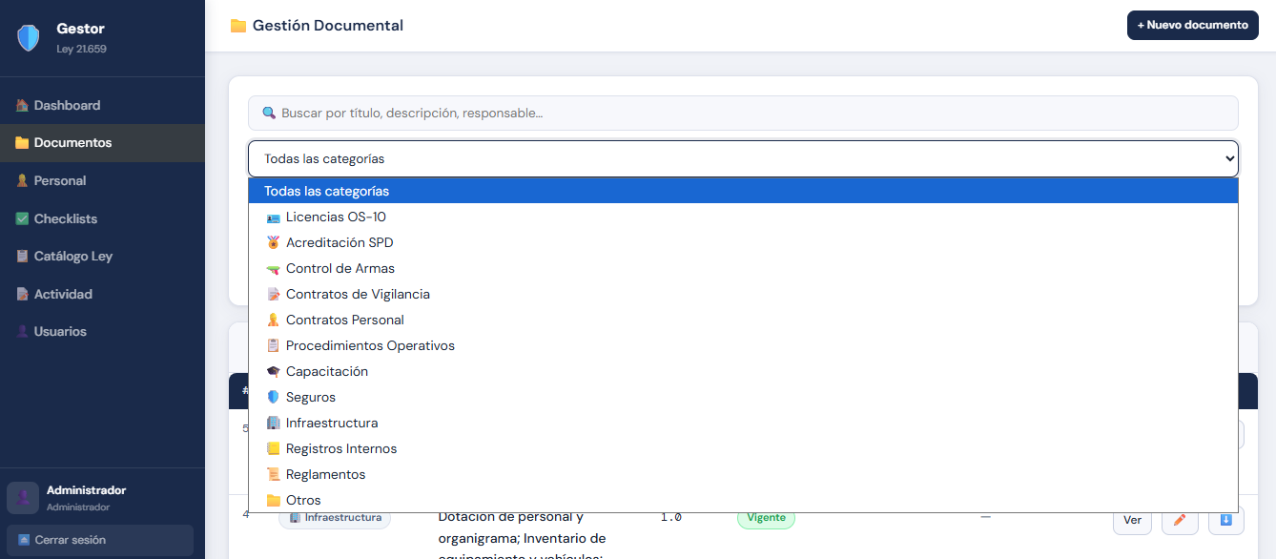Open Dashboard from sidebar menu
Screen dimensions: 1276x559
pos(102,105)
